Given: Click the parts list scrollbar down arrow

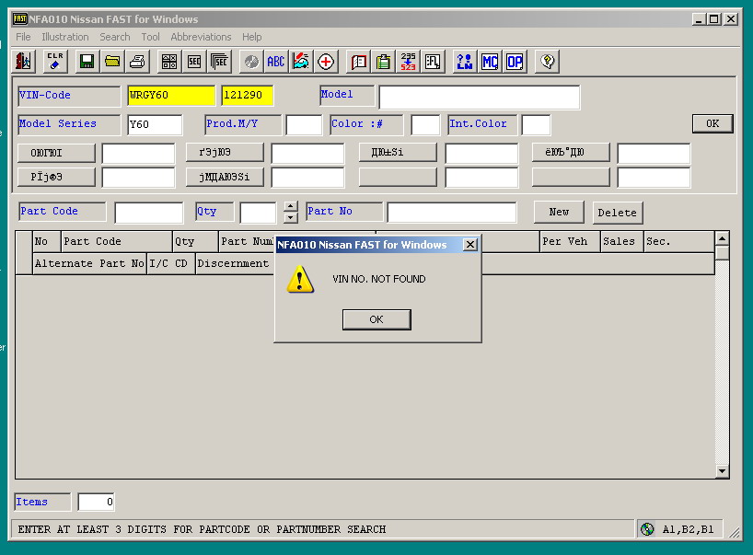Looking at the screenshot, I should click(x=722, y=471).
